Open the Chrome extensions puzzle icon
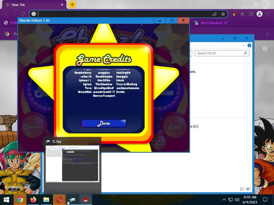 pos(242,14)
